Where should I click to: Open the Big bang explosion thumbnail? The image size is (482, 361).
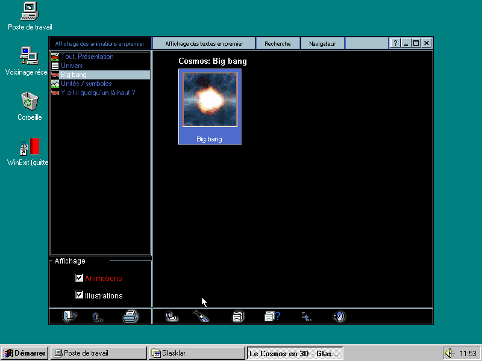[210, 99]
